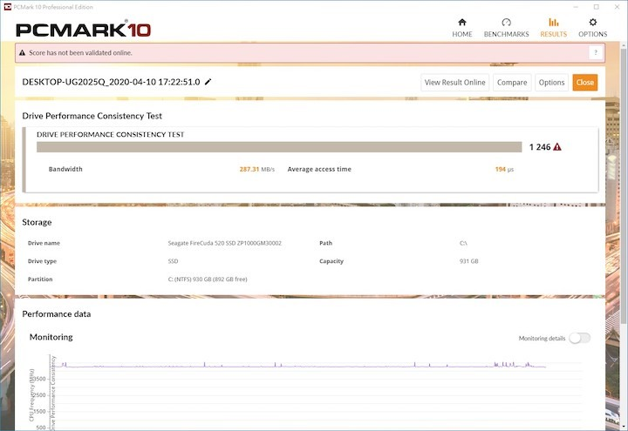
Task: Click the app icon in title bar
Action: point(7,6)
